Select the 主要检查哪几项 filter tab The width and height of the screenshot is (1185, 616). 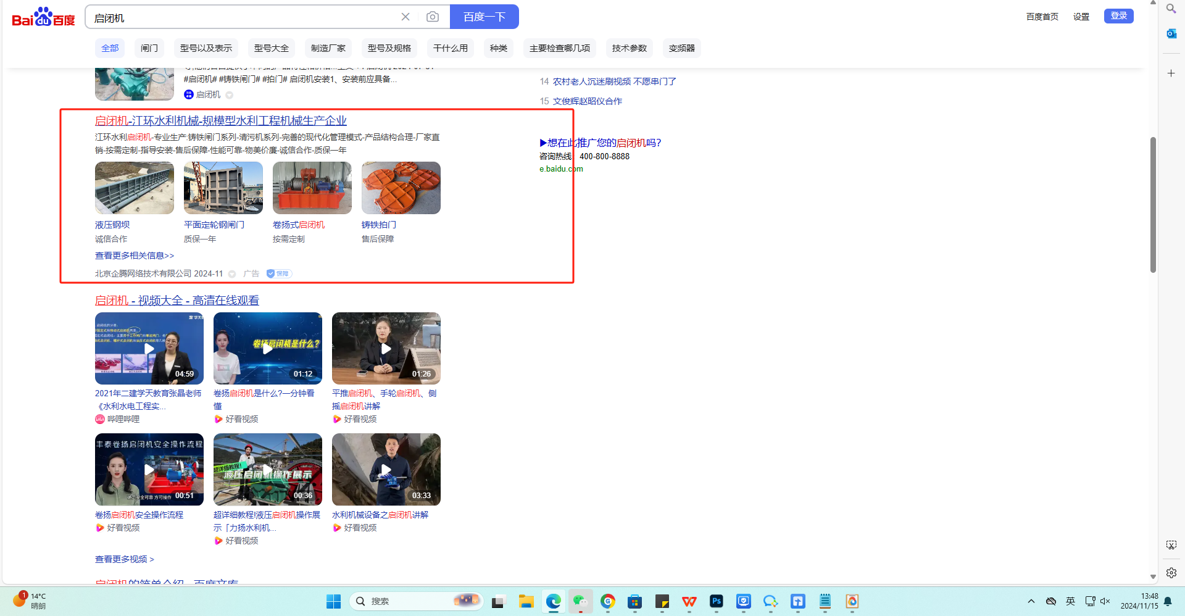coord(560,48)
